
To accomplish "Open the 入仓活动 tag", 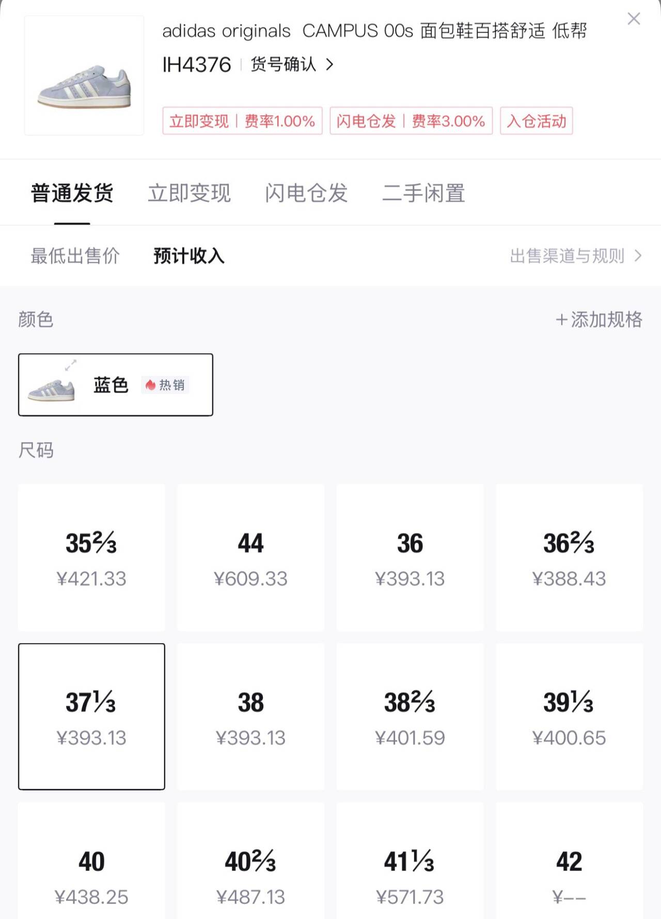I will pos(537,121).
